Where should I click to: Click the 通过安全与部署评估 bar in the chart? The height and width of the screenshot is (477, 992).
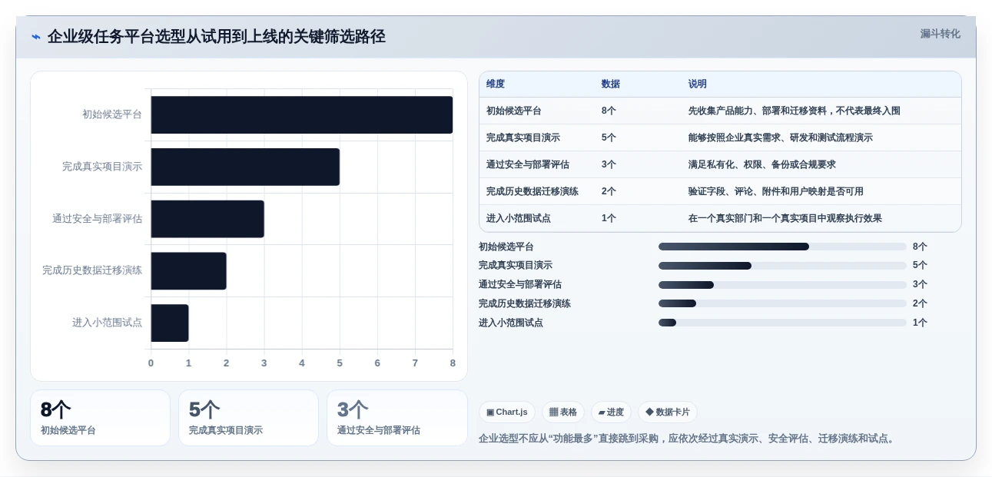207,219
